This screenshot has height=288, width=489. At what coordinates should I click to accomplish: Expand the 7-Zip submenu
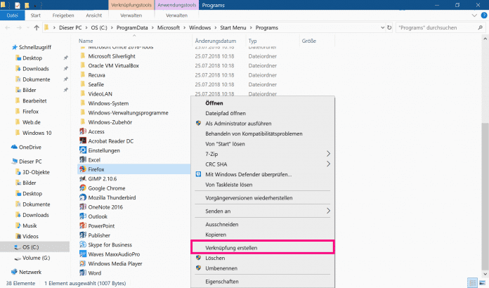coord(328,153)
